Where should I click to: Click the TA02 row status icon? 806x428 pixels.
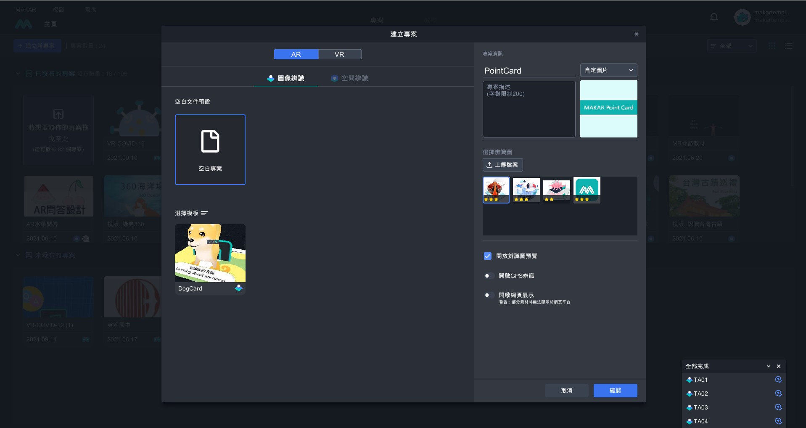(779, 394)
